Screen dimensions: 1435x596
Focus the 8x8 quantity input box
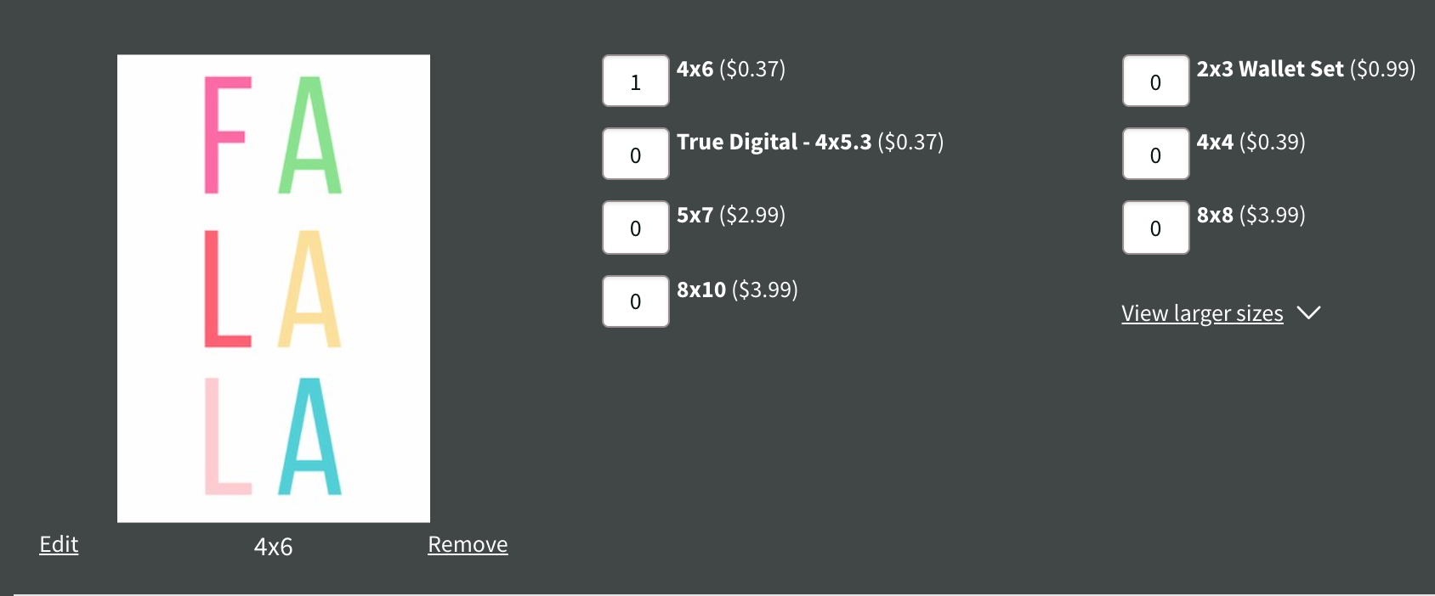coord(1155,228)
